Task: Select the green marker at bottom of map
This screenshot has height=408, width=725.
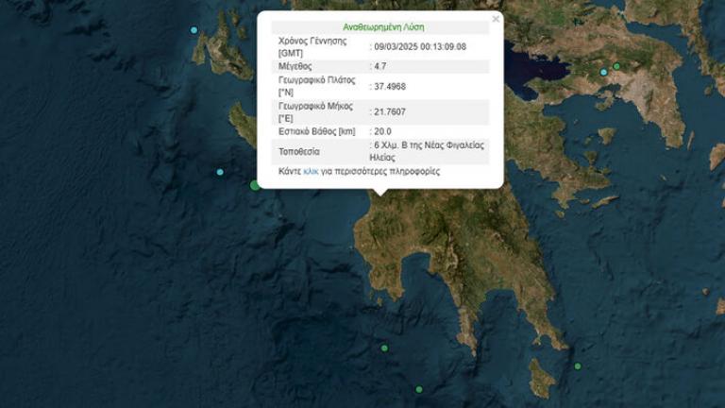Action: coord(419,389)
